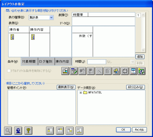Click the page scrollbar up arrow
The image size is (153, 137).
tap(143, 15)
